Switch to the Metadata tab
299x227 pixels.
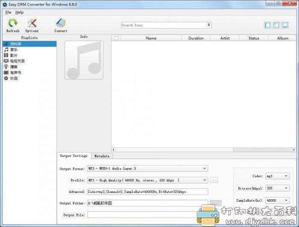pyautogui.click(x=102, y=156)
